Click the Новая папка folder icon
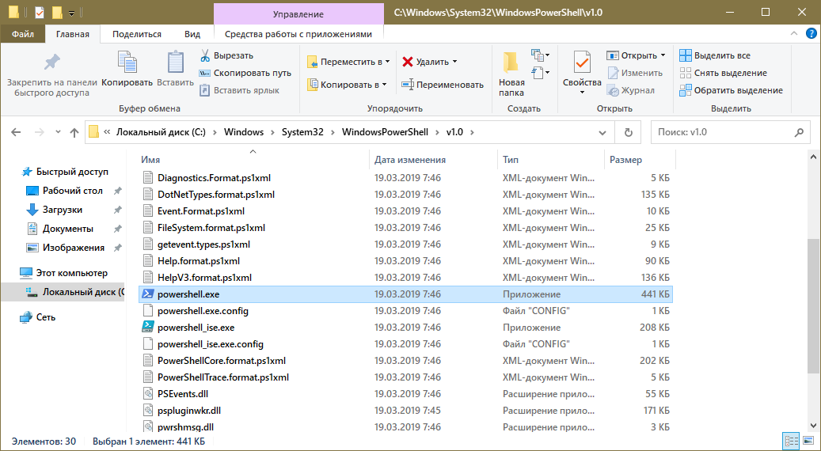 (511, 63)
